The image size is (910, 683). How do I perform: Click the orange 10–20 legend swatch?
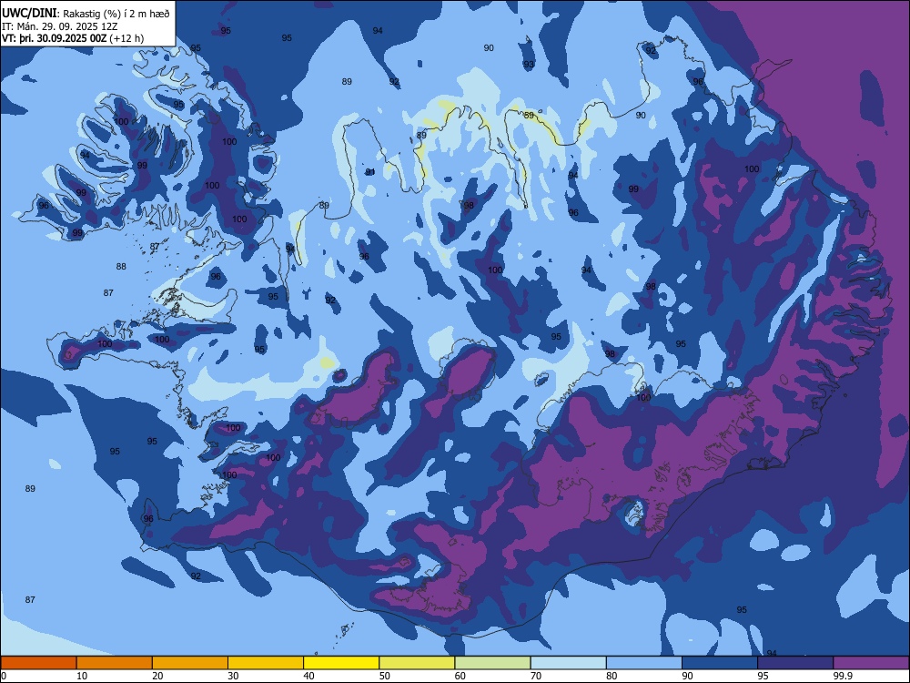tap(115, 663)
